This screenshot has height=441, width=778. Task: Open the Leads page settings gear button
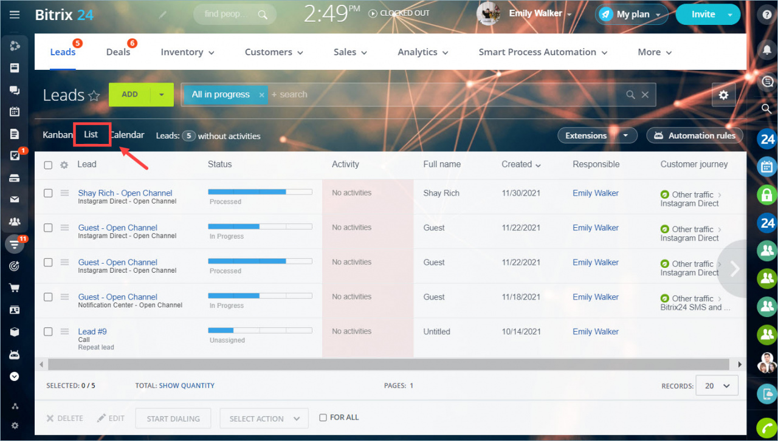[x=723, y=95]
